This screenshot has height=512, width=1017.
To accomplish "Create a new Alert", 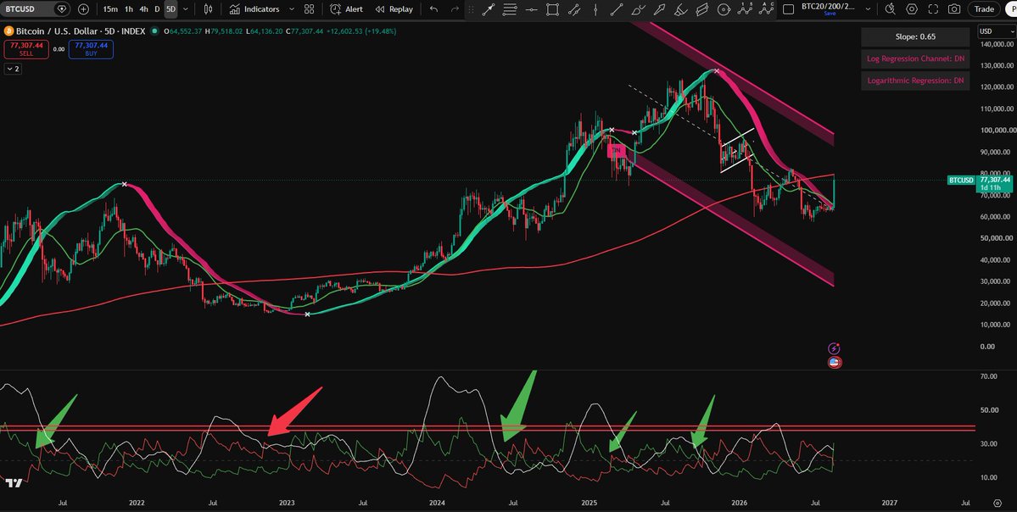I will pos(346,9).
